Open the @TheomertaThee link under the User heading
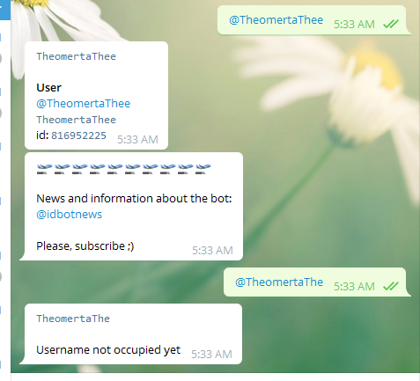The image size is (420, 381). [84, 104]
